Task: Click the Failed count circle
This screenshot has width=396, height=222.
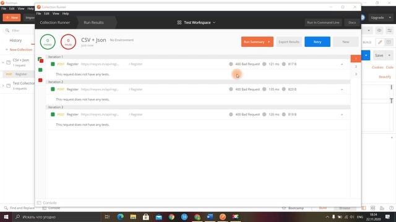Action: click(68, 42)
